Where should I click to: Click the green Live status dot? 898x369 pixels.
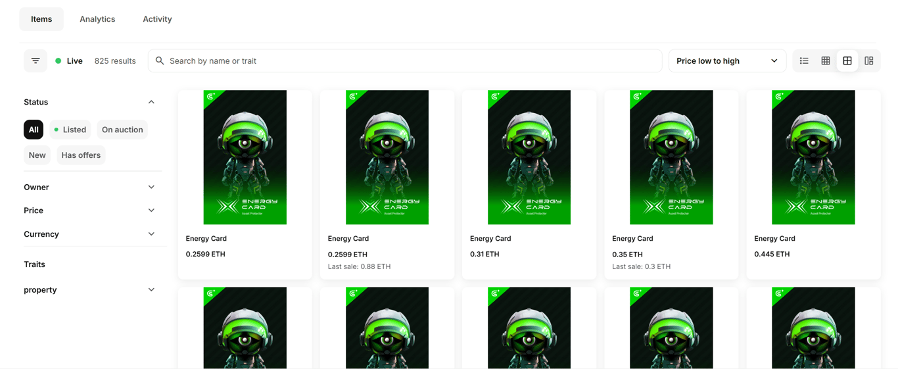59,61
